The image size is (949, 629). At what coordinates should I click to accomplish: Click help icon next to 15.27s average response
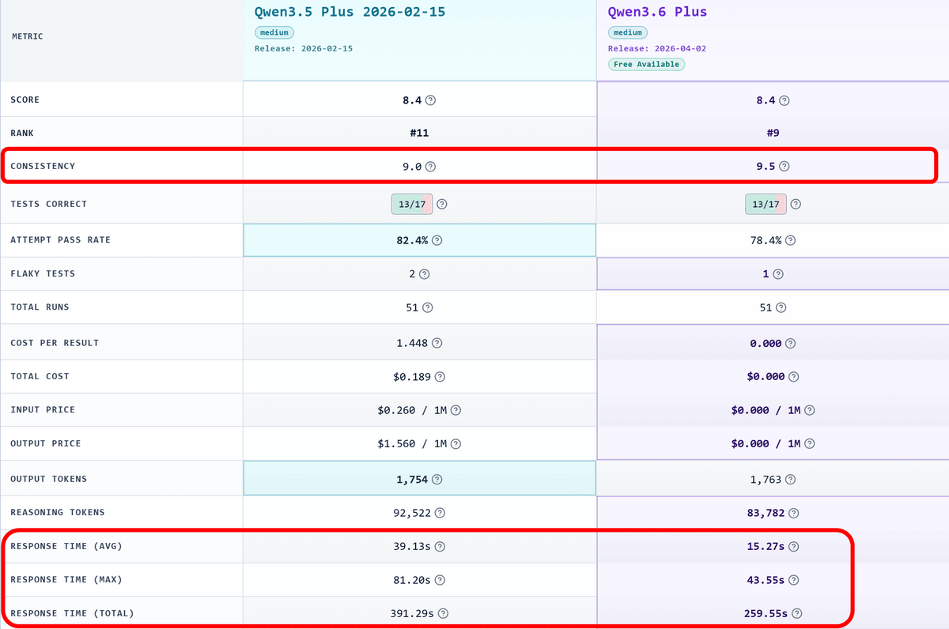pyautogui.click(x=794, y=546)
